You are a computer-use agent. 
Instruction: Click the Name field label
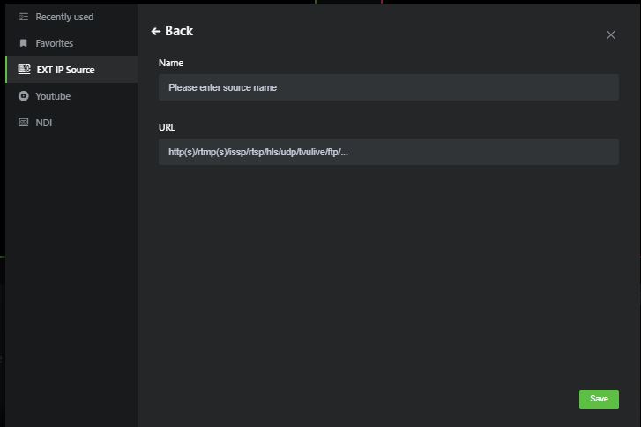(x=171, y=63)
